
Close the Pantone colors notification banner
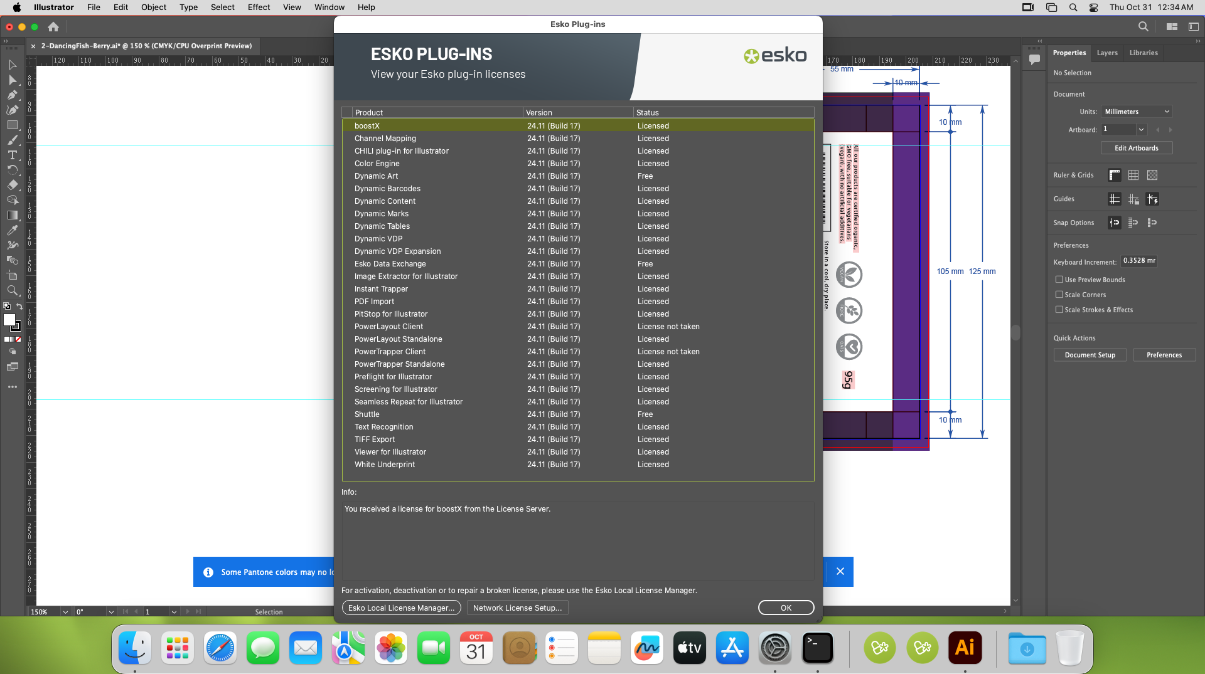840,571
